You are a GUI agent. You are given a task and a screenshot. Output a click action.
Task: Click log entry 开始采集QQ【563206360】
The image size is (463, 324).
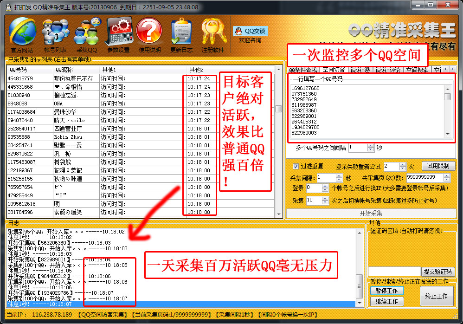pyautogui.click(x=59, y=243)
